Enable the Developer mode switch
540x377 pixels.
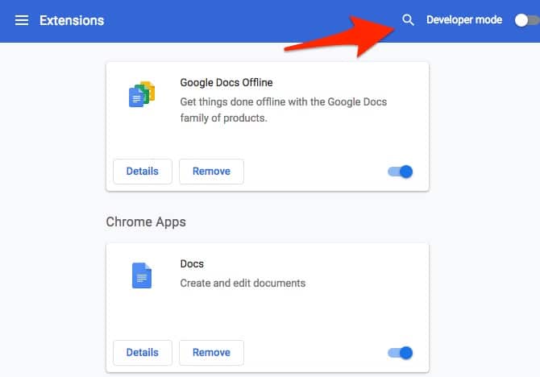525,20
